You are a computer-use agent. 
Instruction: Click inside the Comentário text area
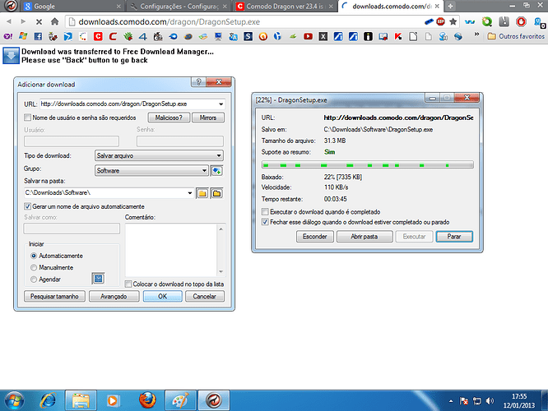click(x=171, y=250)
